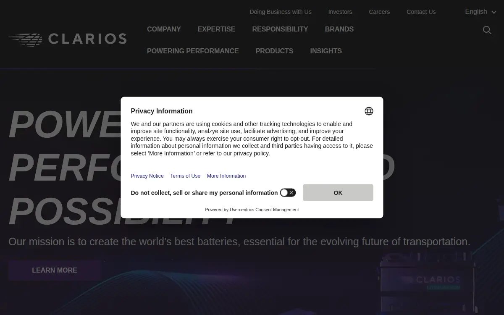Open the Powering Performance menu
504x315 pixels.
point(193,51)
